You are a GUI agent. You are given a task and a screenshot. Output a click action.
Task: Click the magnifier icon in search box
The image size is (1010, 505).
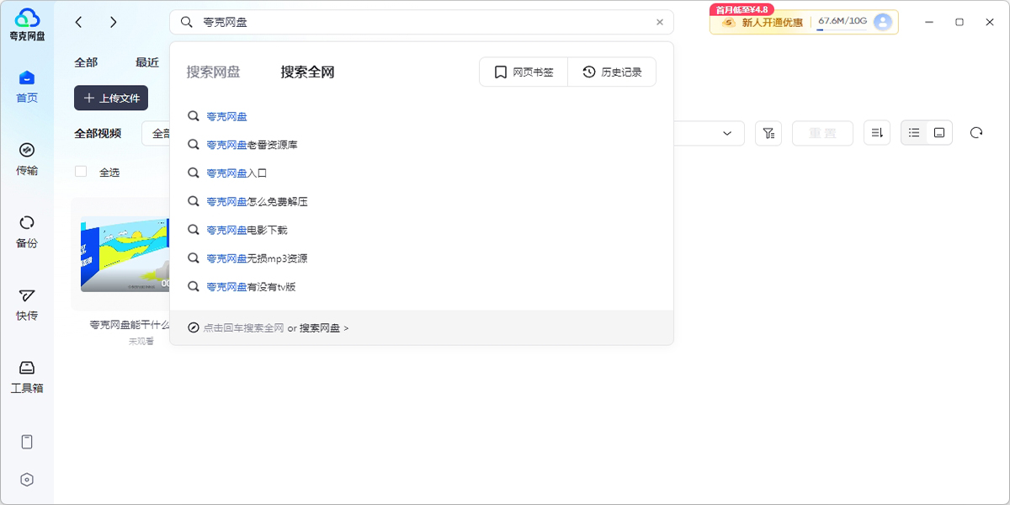(x=187, y=23)
